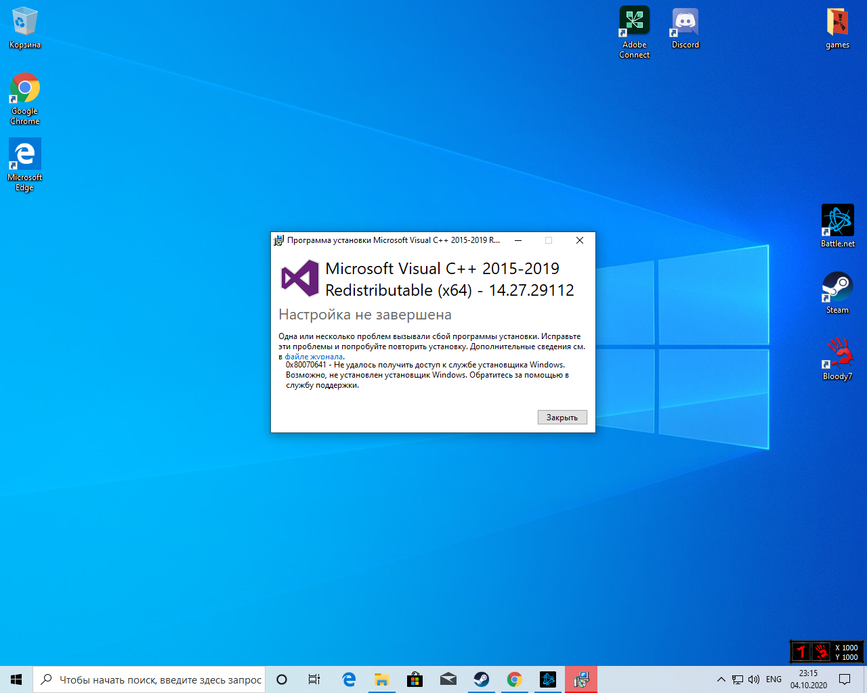Open the файле журнала log link
The image size is (867, 693).
point(314,357)
